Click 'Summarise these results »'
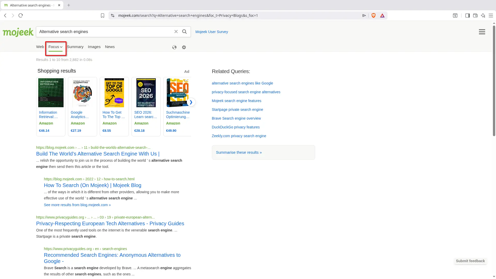The image size is (496, 279). (x=239, y=152)
